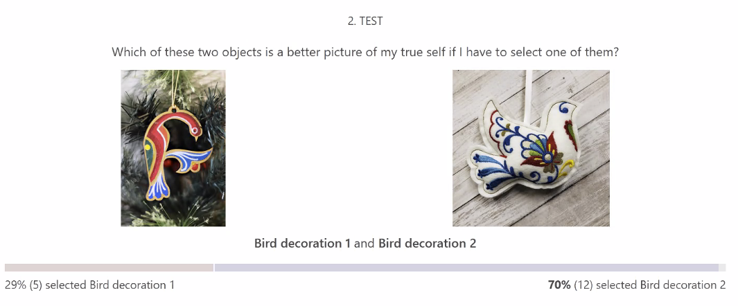
Task: Click the 29% figure
Action: pos(15,285)
